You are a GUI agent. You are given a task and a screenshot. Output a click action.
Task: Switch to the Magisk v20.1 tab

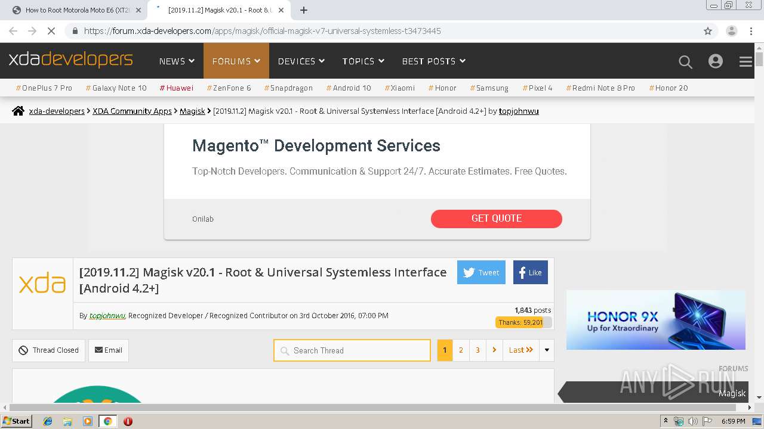pos(218,10)
